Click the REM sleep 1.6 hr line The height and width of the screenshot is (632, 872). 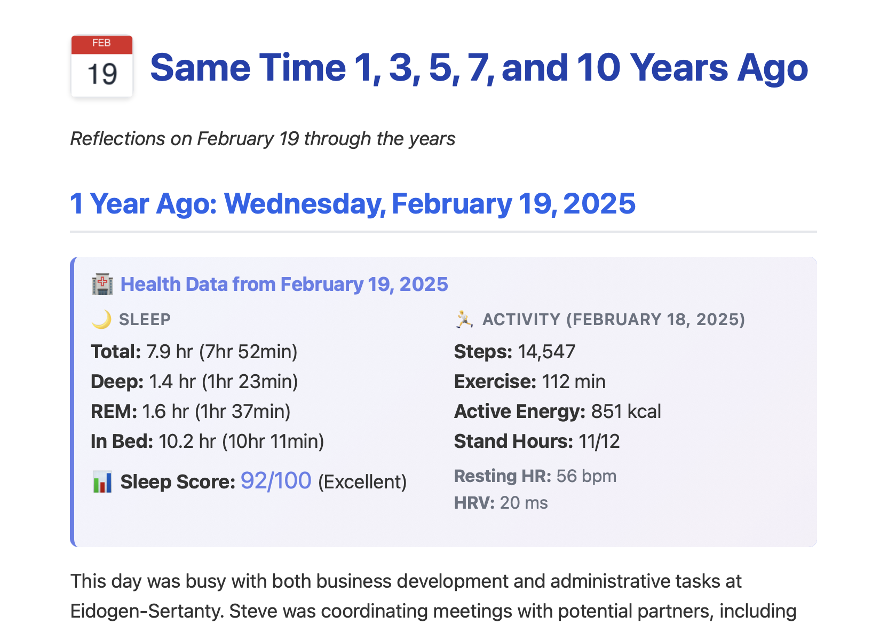[x=191, y=412]
